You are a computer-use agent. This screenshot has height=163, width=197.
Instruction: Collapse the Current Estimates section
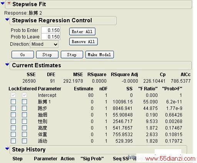7,65
